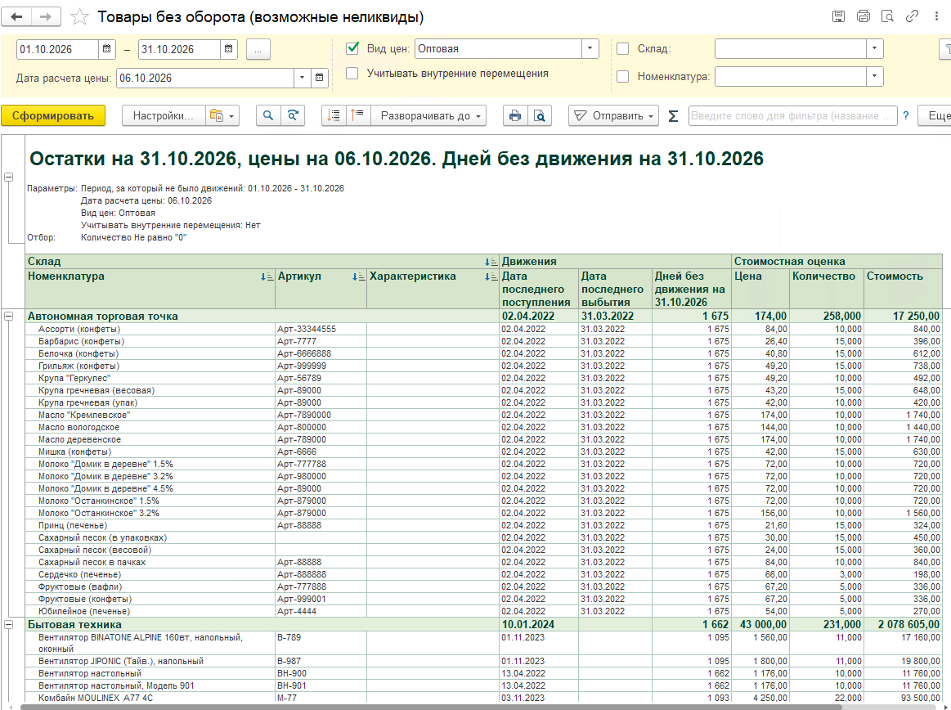Open calendar for period start date
Viewport: 951px width, 710px height.
[107, 49]
